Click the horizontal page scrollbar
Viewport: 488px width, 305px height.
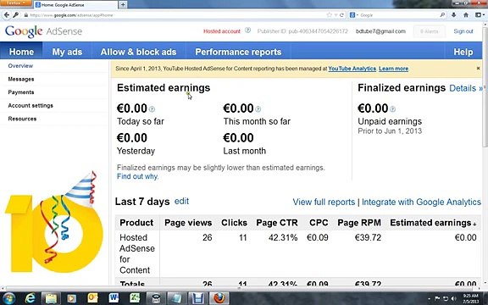[x=240, y=288]
